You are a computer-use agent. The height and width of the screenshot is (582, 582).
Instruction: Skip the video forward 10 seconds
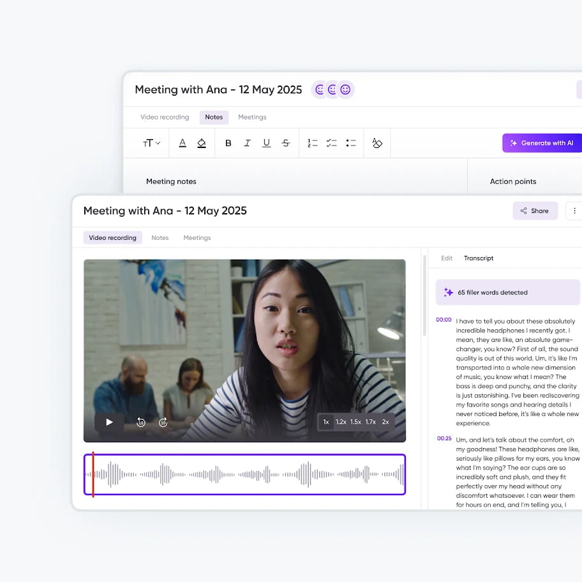[x=163, y=422]
